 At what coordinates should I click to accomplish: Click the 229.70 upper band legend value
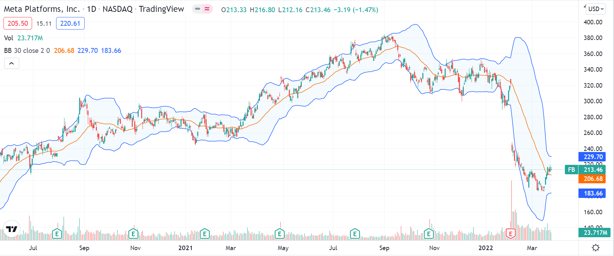point(87,50)
